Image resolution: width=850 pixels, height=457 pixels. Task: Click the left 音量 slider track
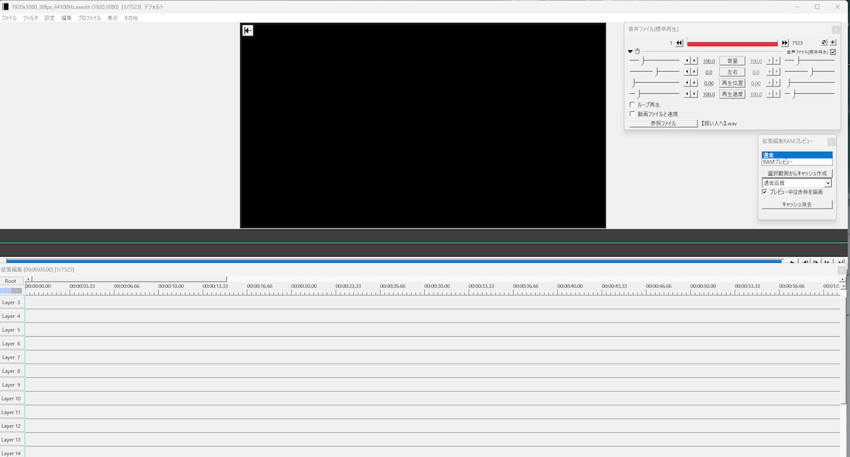(654, 61)
